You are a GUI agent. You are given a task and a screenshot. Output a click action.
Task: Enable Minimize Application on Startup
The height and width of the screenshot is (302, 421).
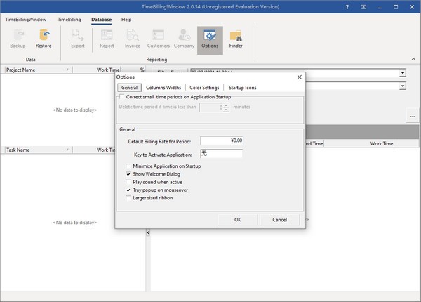(x=128, y=166)
